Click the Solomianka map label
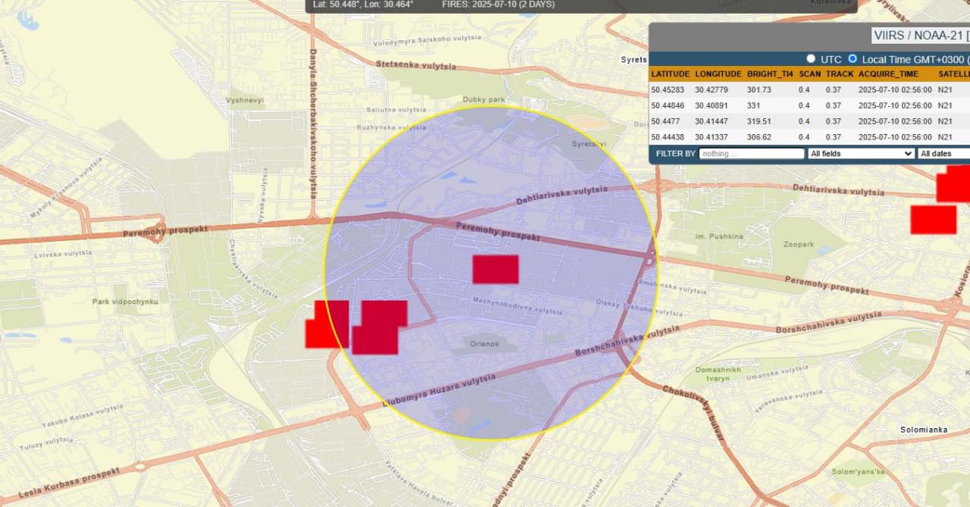This screenshot has height=507, width=970. point(924,430)
